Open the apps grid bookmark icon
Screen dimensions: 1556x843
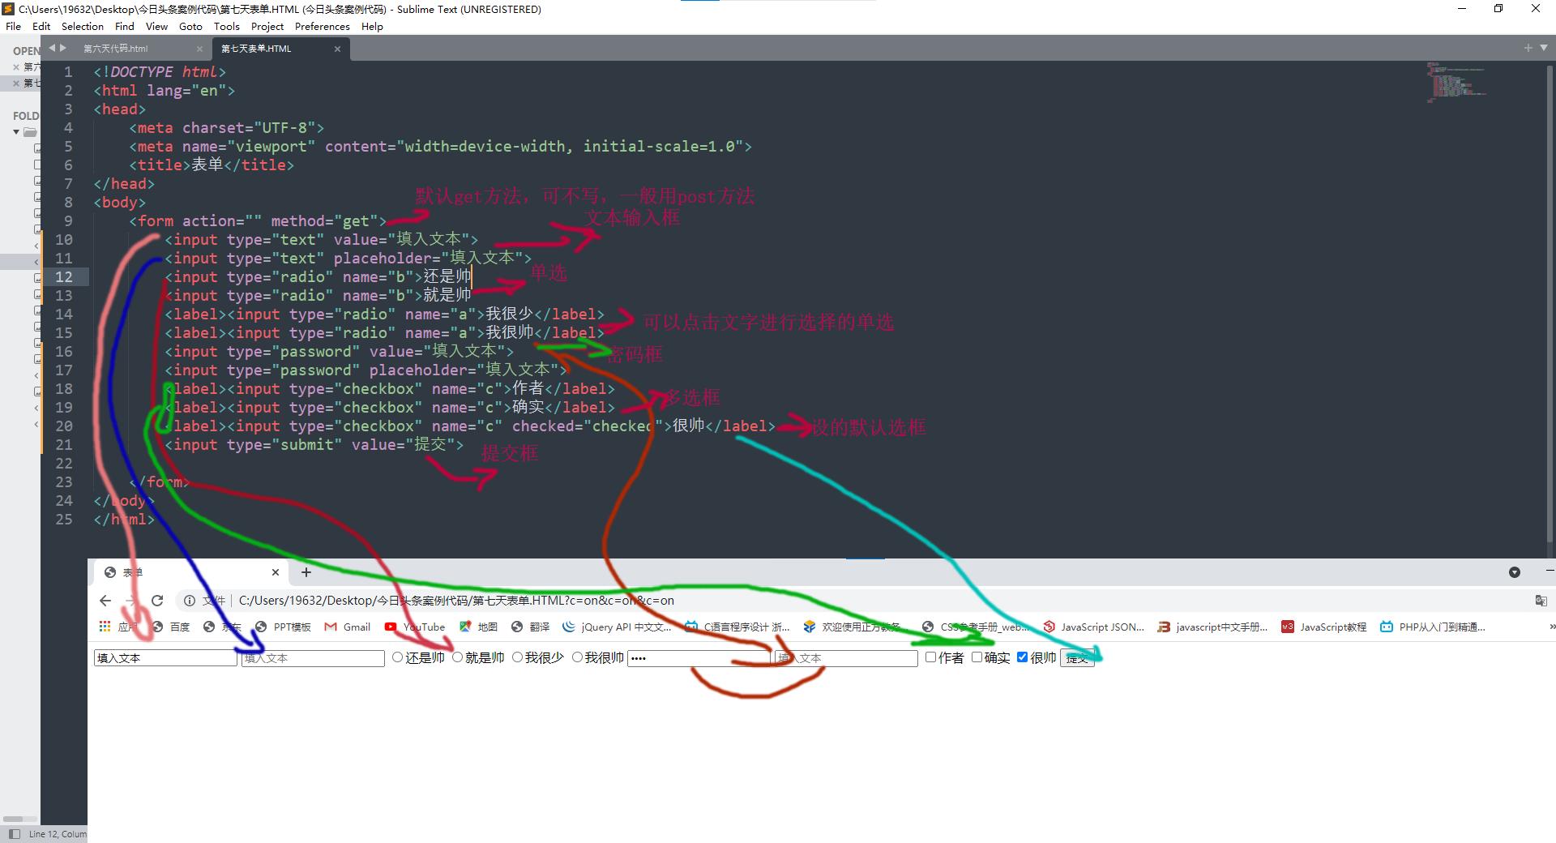(x=105, y=627)
